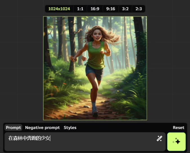
Task: Open the Styles tab
Action: 70,128
